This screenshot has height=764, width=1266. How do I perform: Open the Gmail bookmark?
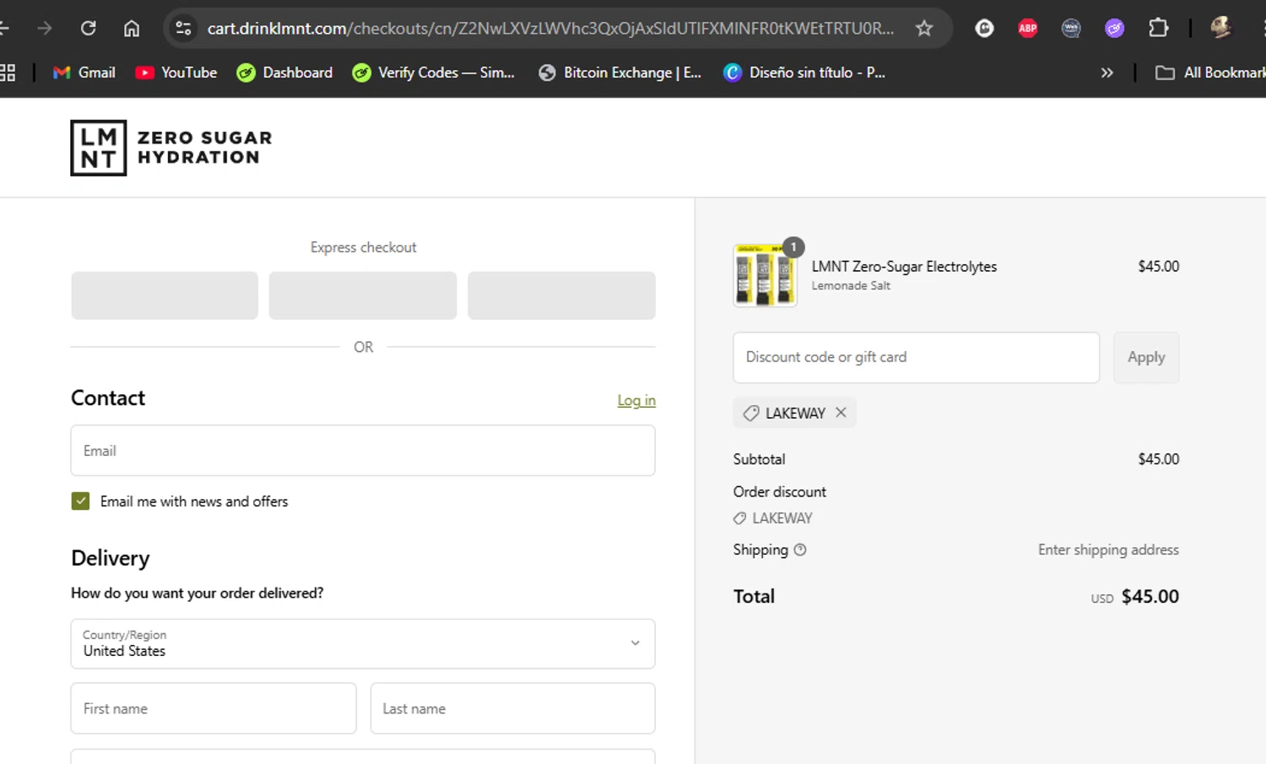click(84, 73)
